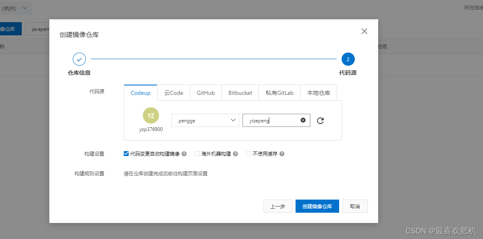Screen dimensions: 483x239
Task: Click the 取消 button
Action: tap(355, 206)
